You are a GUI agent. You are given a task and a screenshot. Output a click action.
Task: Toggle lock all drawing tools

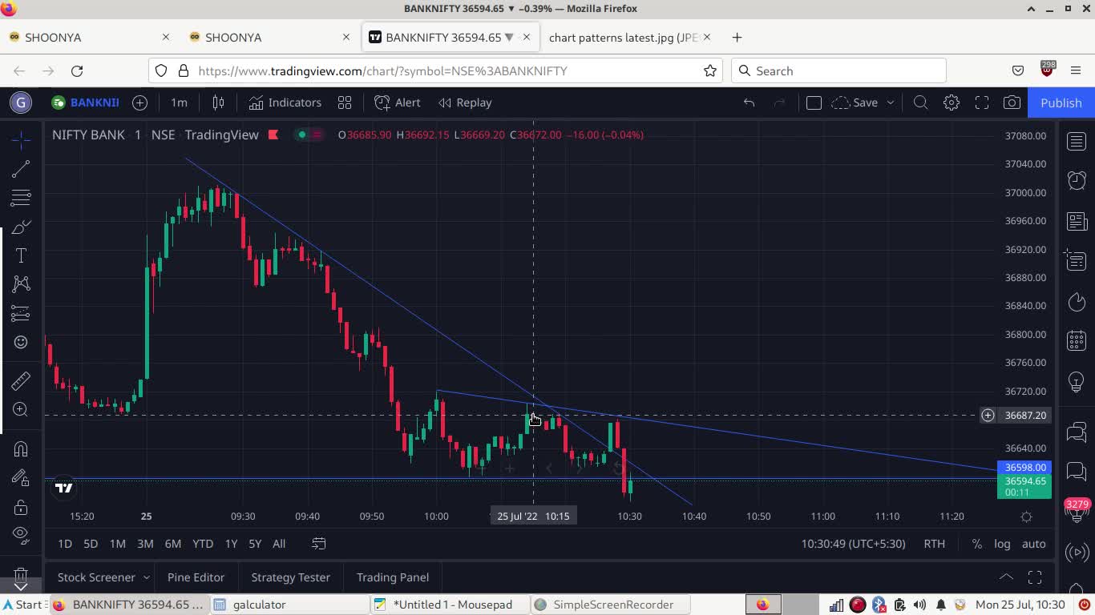coord(21,507)
